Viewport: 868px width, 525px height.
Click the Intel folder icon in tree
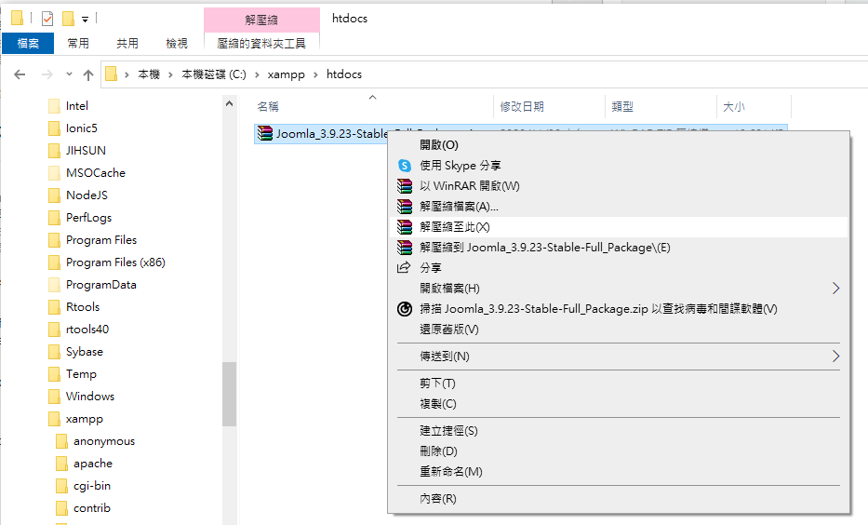54,106
